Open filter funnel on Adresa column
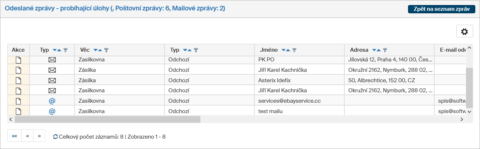480x149 pixels. [385, 50]
